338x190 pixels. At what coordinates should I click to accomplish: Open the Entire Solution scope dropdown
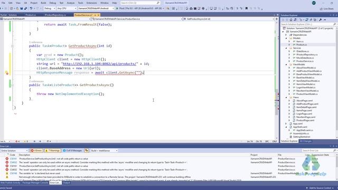click(14, 150)
